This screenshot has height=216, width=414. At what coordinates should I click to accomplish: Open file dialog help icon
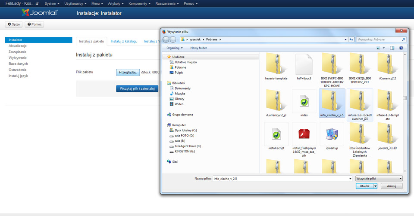[401, 48]
